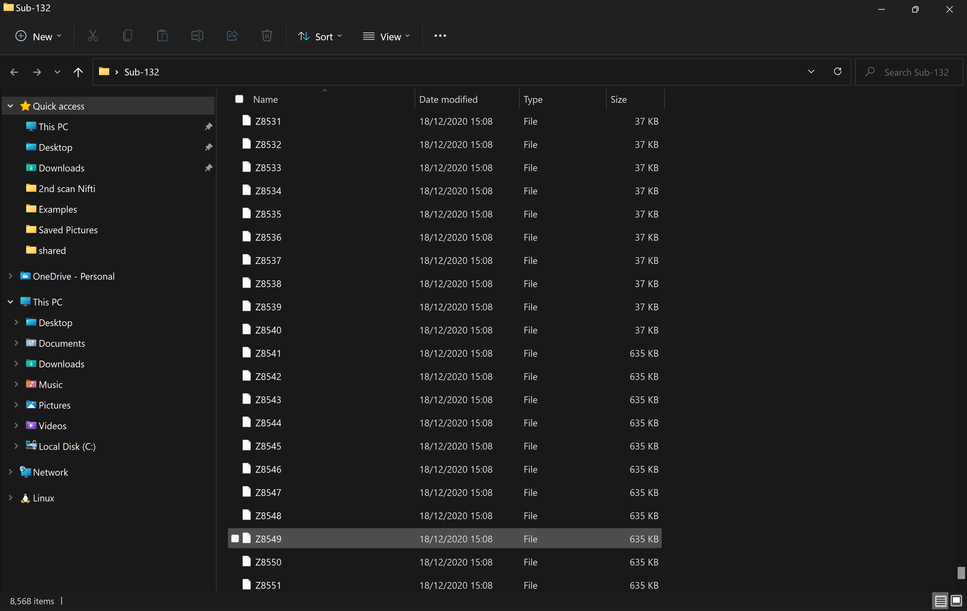The width and height of the screenshot is (967, 611).
Task: Open the address bar history dropdown
Action: [811, 72]
